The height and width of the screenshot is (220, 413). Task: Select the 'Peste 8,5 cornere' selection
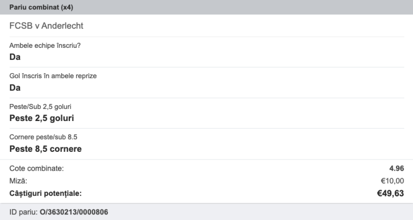pos(46,148)
